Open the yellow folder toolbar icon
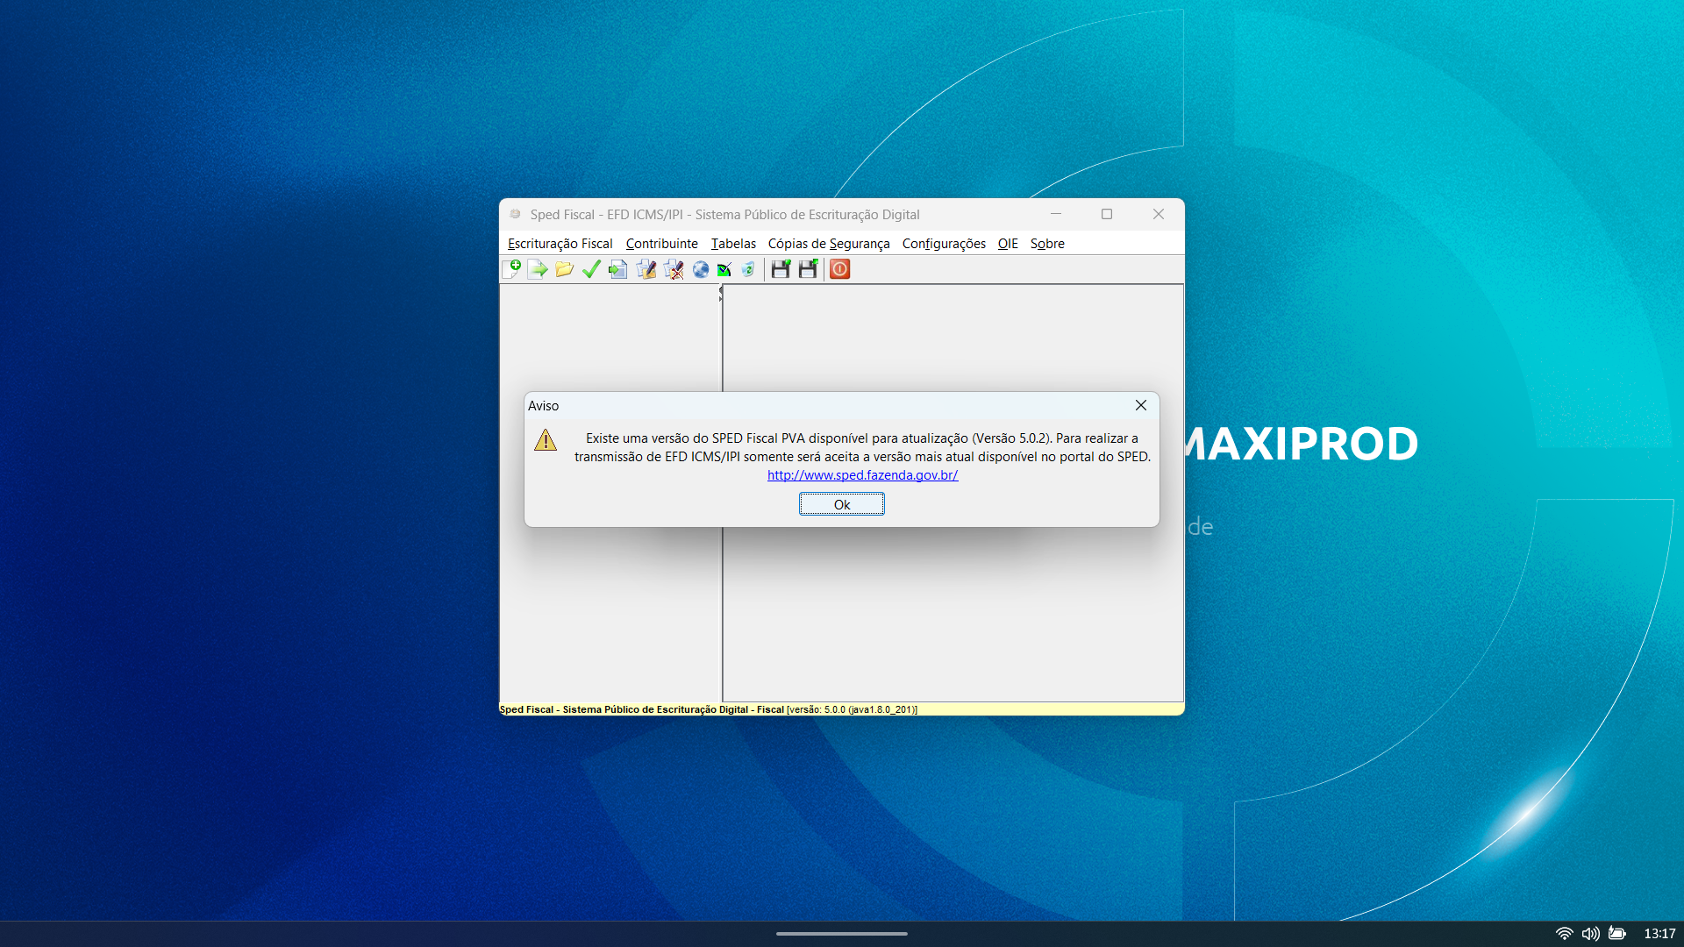The image size is (1684, 947). point(564,269)
